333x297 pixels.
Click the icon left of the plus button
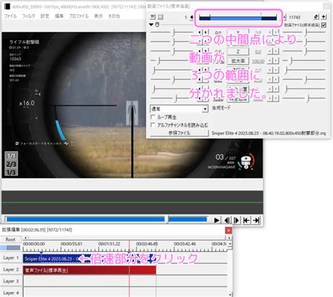tap(316, 17)
